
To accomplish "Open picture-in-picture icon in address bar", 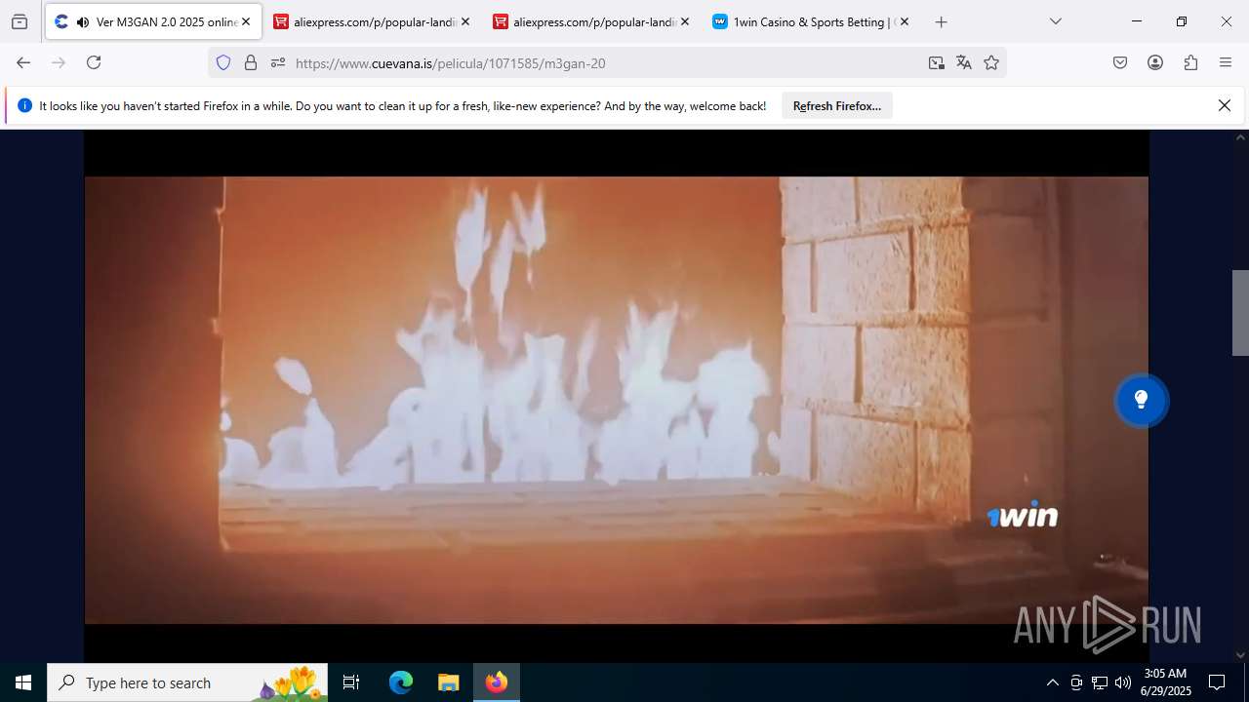I will coord(937,62).
